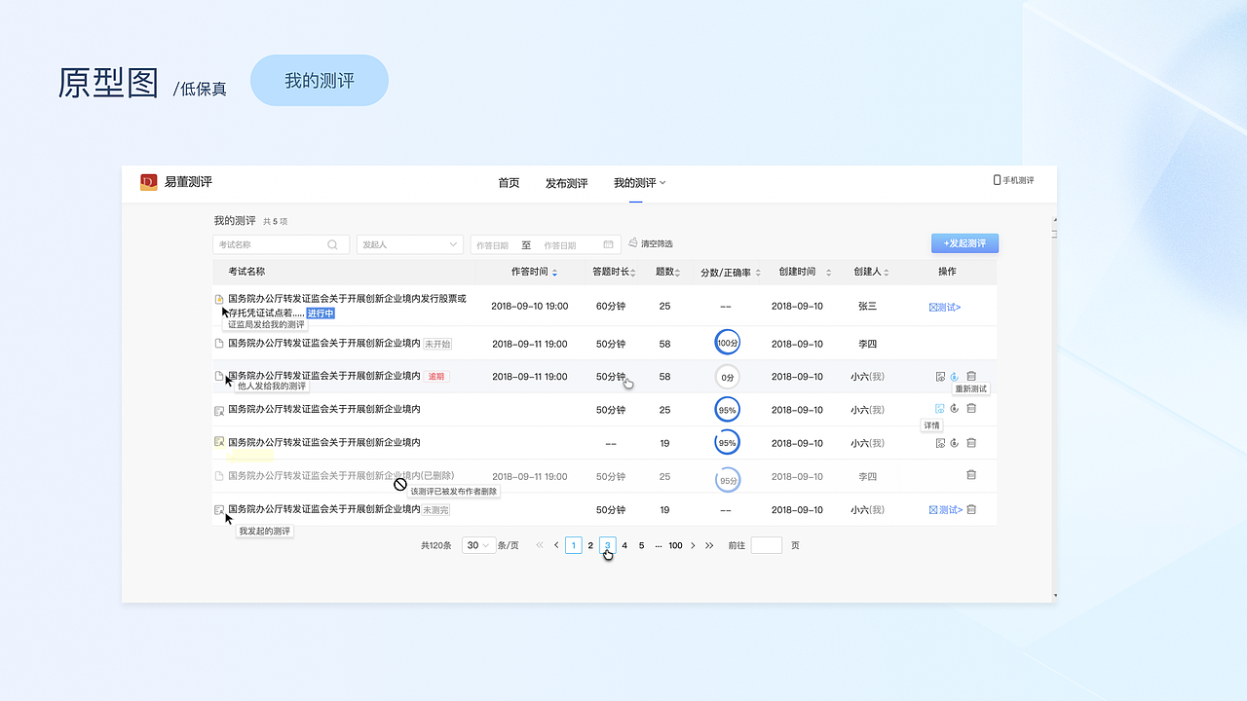The height and width of the screenshot is (701, 1247).
Task: Open details for the 95% evaluation row
Action: tap(939, 409)
